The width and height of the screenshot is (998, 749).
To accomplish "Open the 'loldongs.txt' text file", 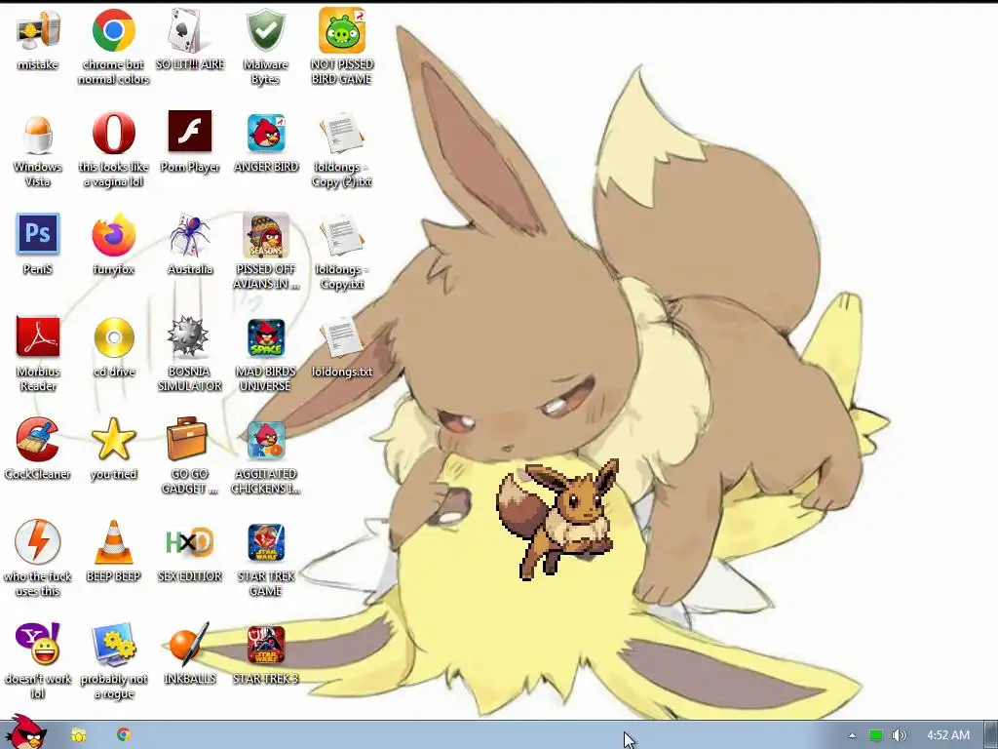I will pyautogui.click(x=342, y=336).
